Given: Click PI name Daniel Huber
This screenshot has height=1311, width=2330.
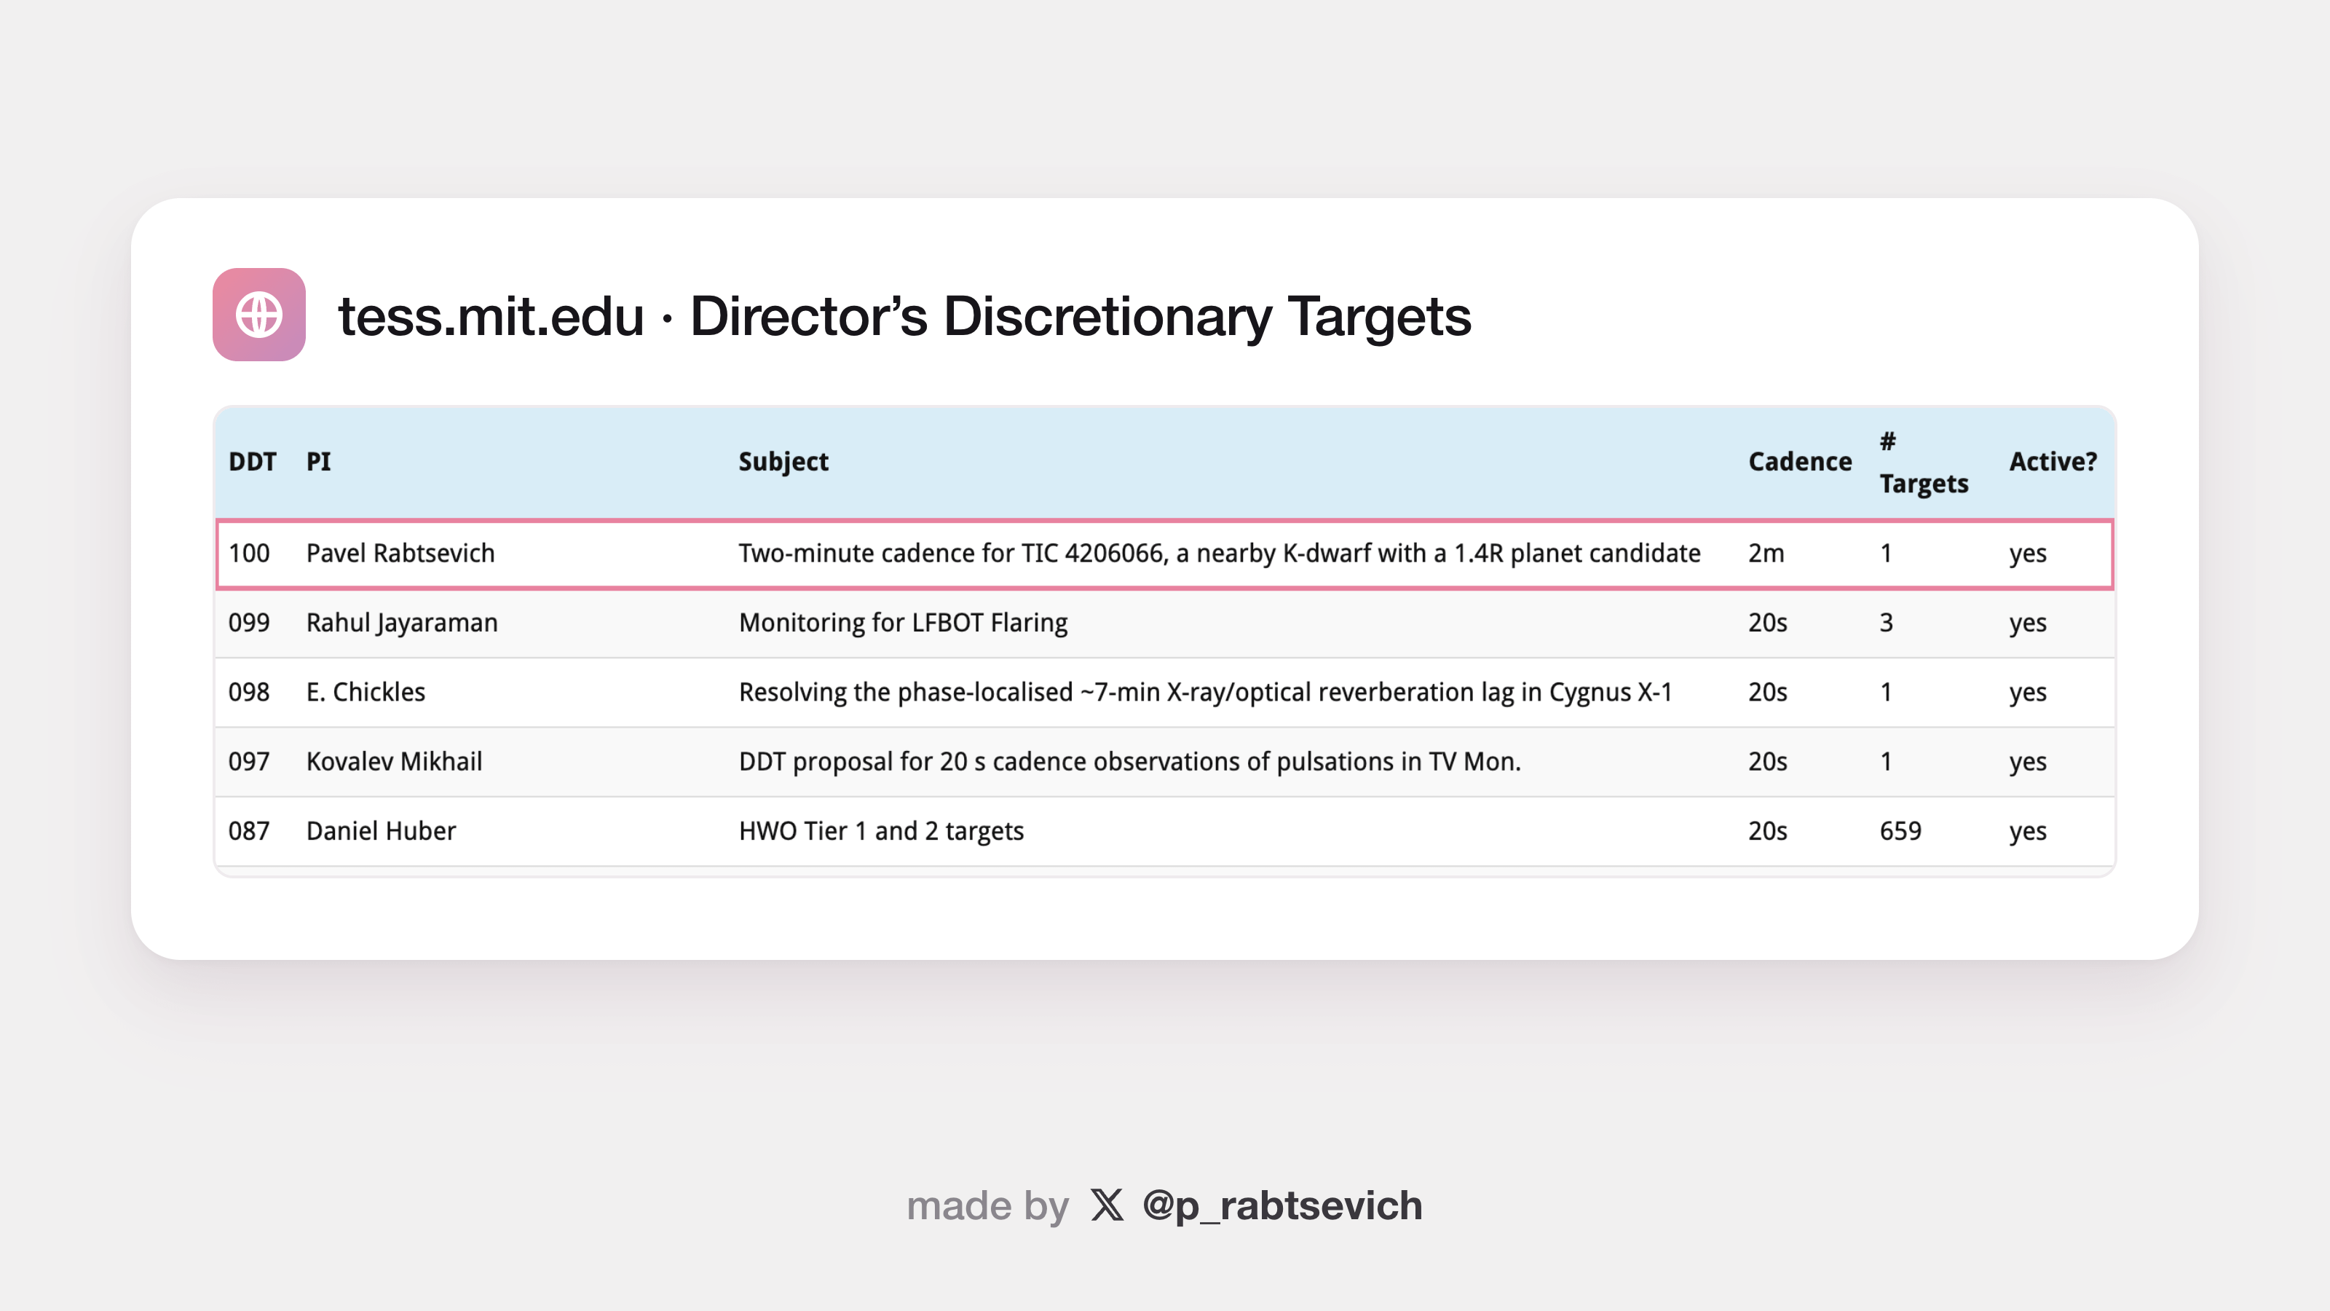Looking at the screenshot, I should [381, 830].
